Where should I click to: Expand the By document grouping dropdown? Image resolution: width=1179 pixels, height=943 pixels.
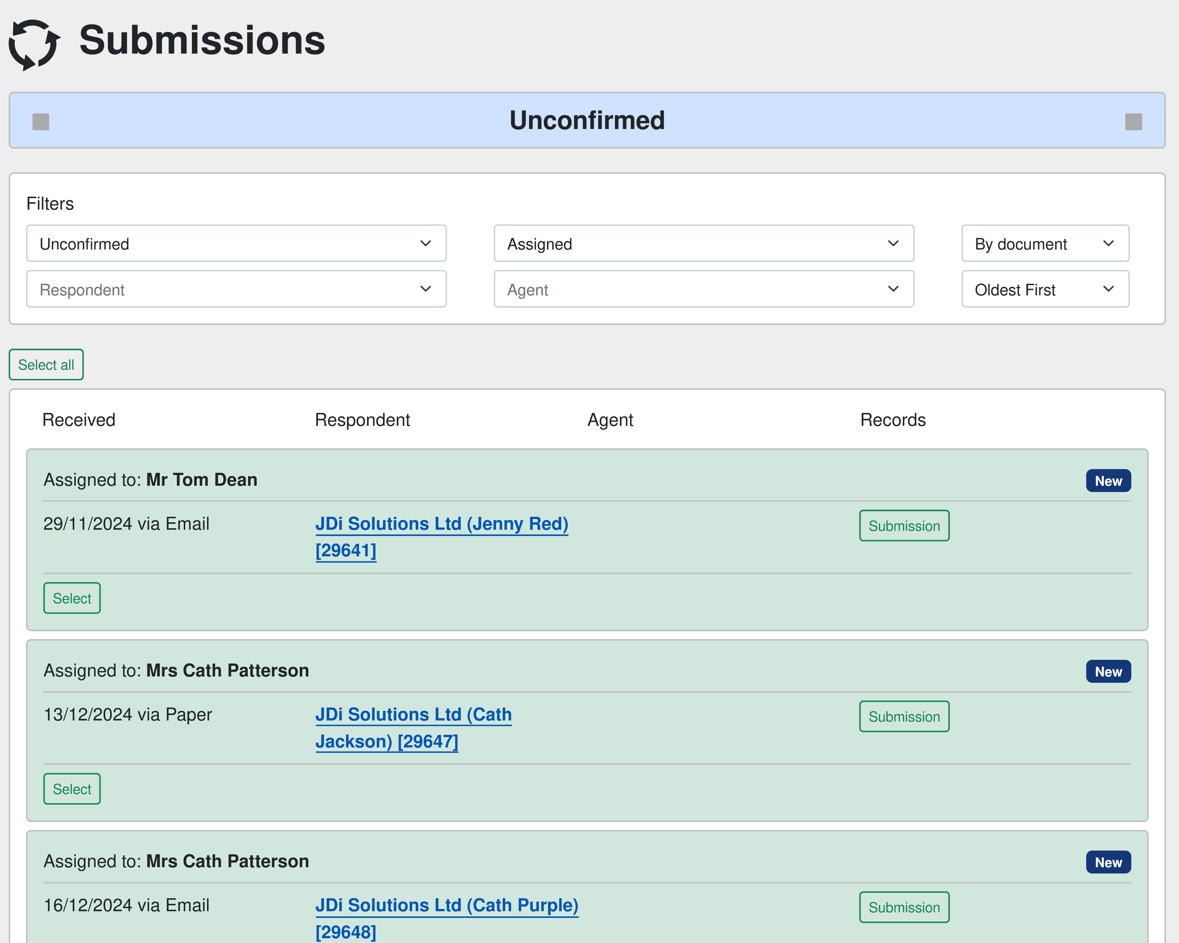pos(1044,244)
